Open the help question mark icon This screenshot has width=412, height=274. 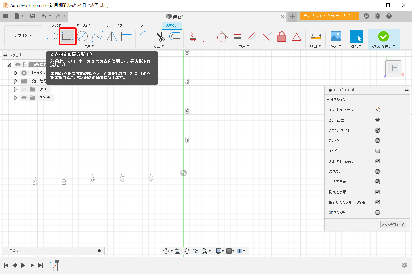click(x=389, y=16)
